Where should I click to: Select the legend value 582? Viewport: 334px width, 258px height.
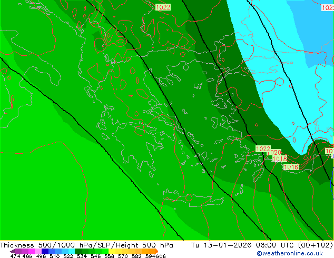[136, 256]
